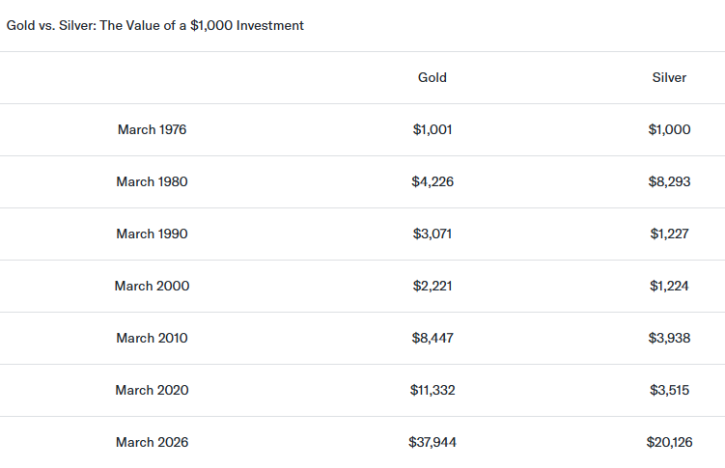Select the March 1990 row label
Screen dimensions: 725x468
[x=152, y=234]
